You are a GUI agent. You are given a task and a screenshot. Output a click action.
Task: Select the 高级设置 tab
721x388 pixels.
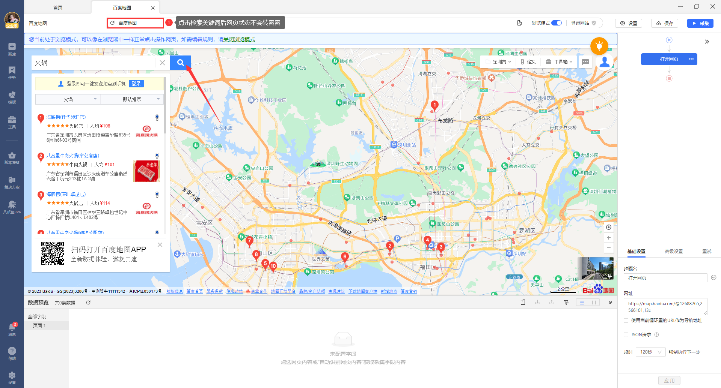674,252
